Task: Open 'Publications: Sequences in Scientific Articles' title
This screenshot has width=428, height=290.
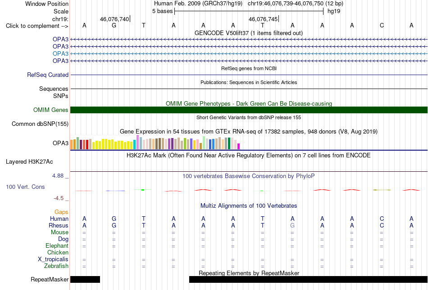Action: point(249,83)
